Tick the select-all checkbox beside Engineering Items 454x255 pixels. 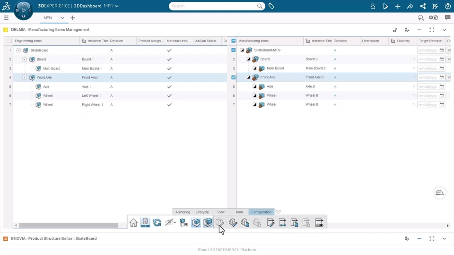[10, 41]
